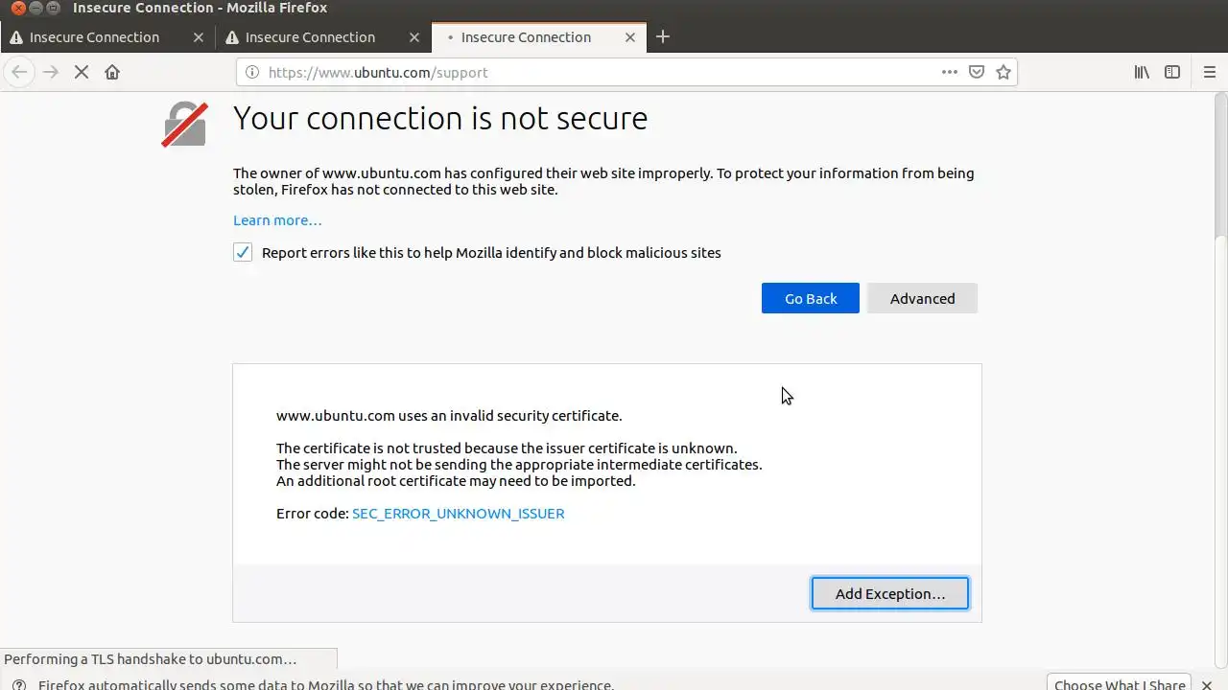Save page to Pocket icon

click(x=977, y=72)
